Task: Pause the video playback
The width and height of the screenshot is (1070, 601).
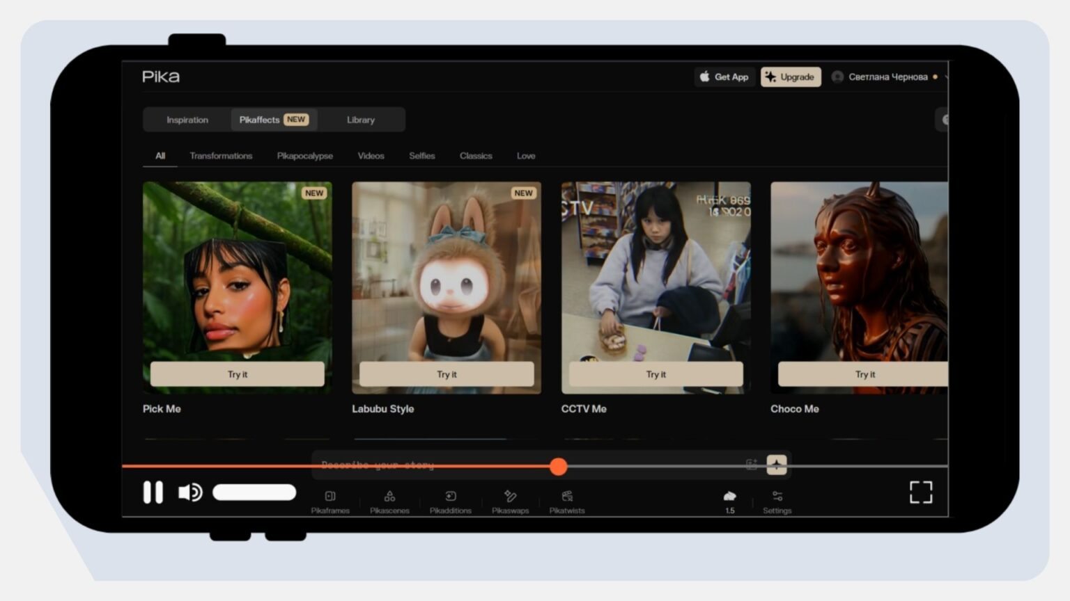Action: [x=153, y=492]
